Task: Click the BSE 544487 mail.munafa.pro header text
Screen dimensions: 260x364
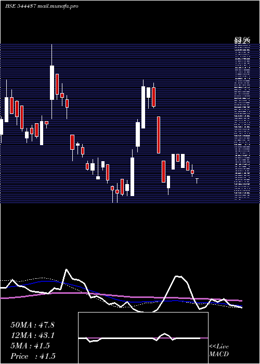Action: [42, 6]
